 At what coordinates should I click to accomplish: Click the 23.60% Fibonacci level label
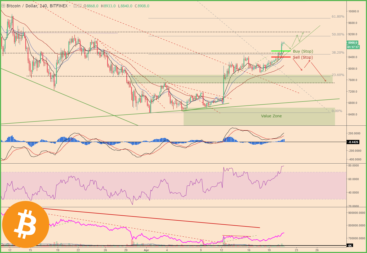pos(338,75)
